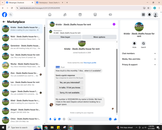
Task: Open the Facebook search magnifier
Action: click(11, 15)
